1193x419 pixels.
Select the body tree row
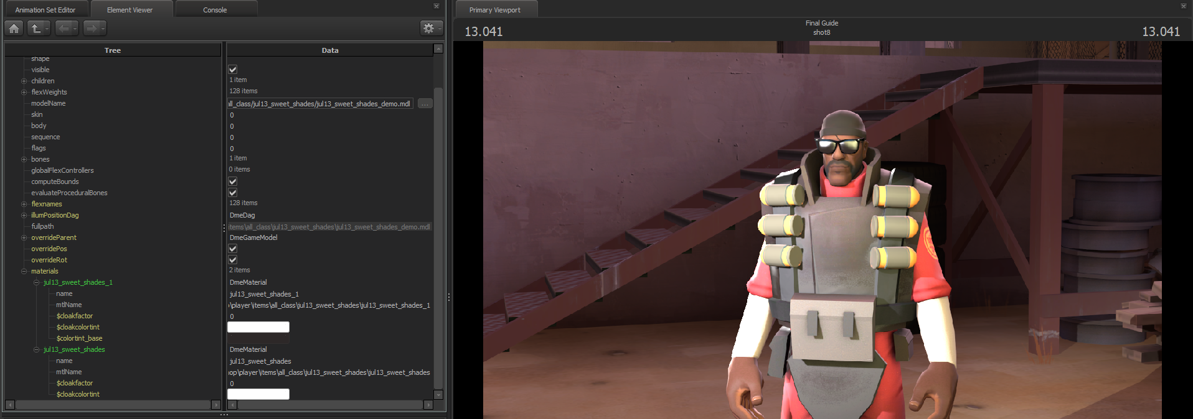pyautogui.click(x=39, y=126)
